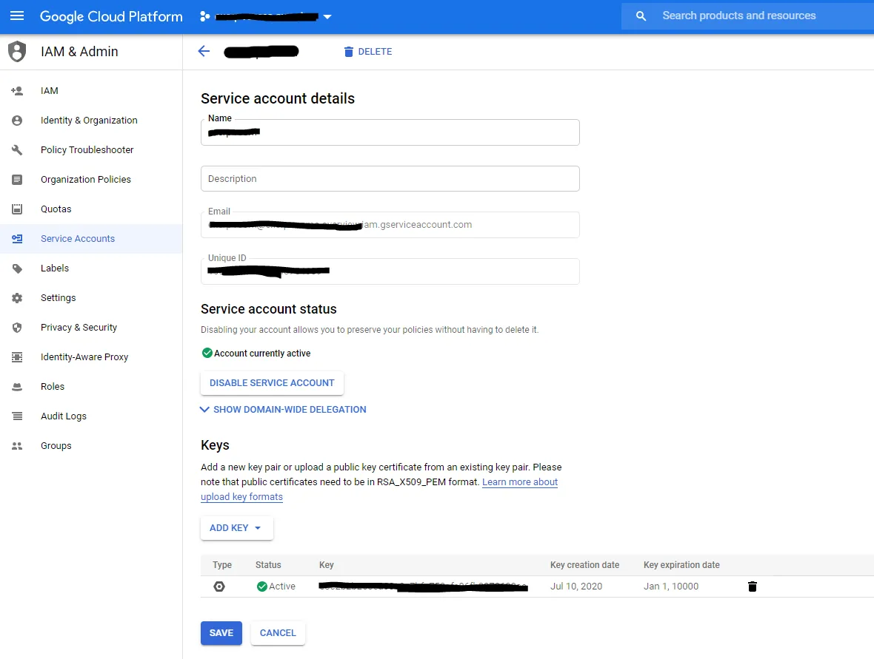874x659 pixels.
Task: Click the project hexagon dots icon
Action: pyautogui.click(x=204, y=17)
